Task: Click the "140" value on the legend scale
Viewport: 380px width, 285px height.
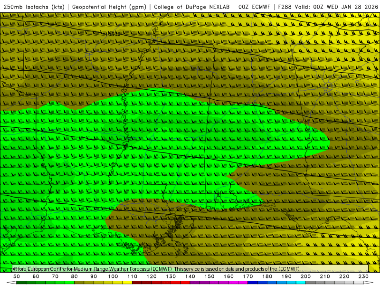Action: pos(190,276)
